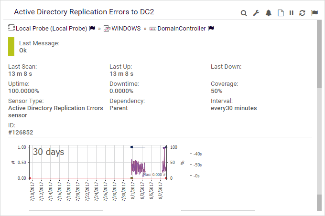The image size is (325, 216).
Task: Pause the sensor with pause icon
Action: (x=291, y=13)
